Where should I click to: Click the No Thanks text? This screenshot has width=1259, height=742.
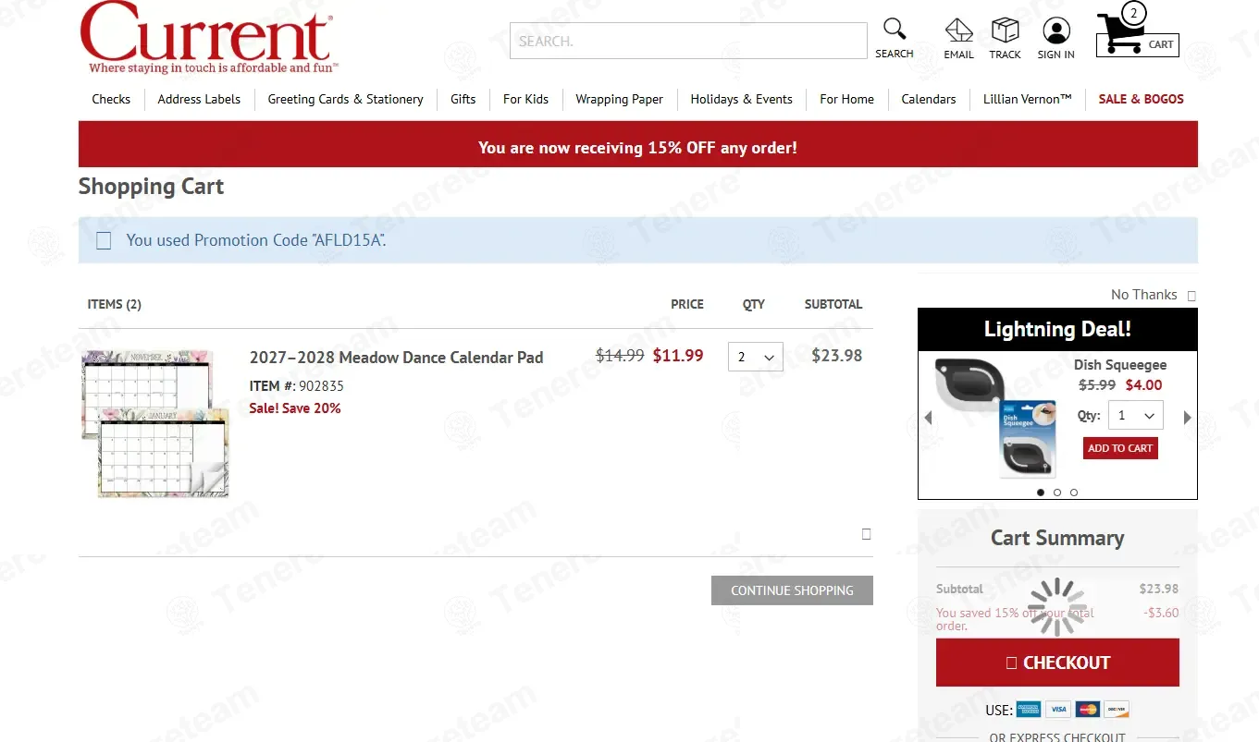pyautogui.click(x=1143, y=295)
